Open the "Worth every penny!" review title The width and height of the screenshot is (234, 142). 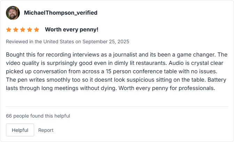(x=72, y=30)
